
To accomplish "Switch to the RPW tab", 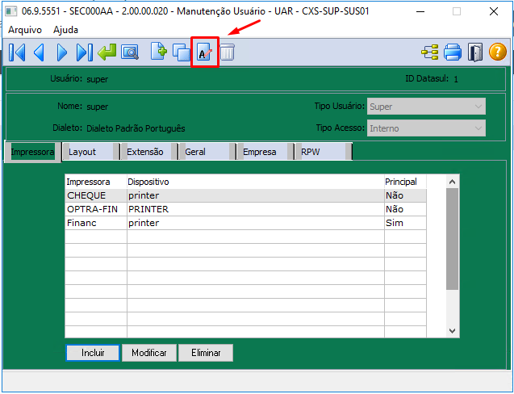I will [x=324, y=152].
